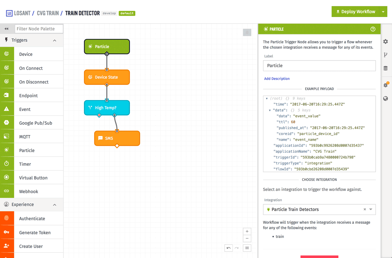
Task: Click the "triggerType" payload row
Action: (x=303, y=163)
